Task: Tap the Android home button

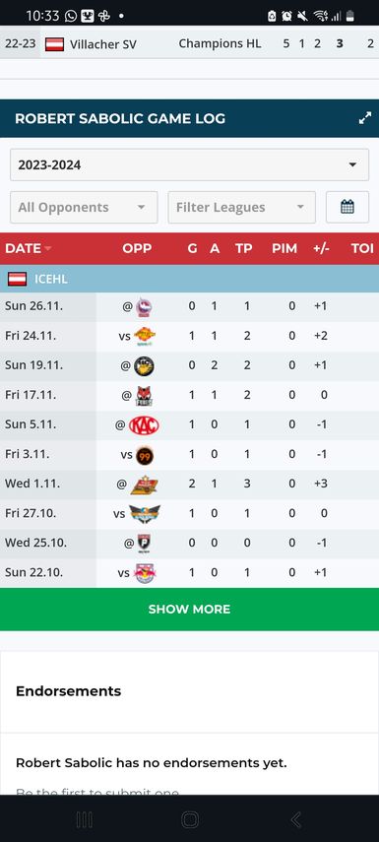Action: (190, 819)
